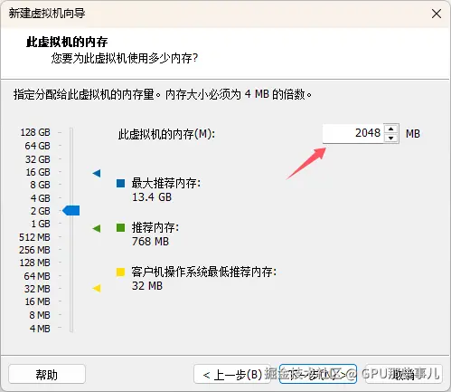Click the 128 GB slider label
This screenshot has height=392, width=451.
tap(35, 132)
